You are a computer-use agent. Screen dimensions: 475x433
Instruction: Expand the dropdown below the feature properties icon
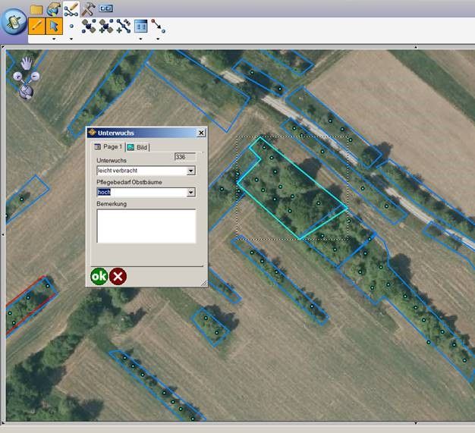pos(140,39)
